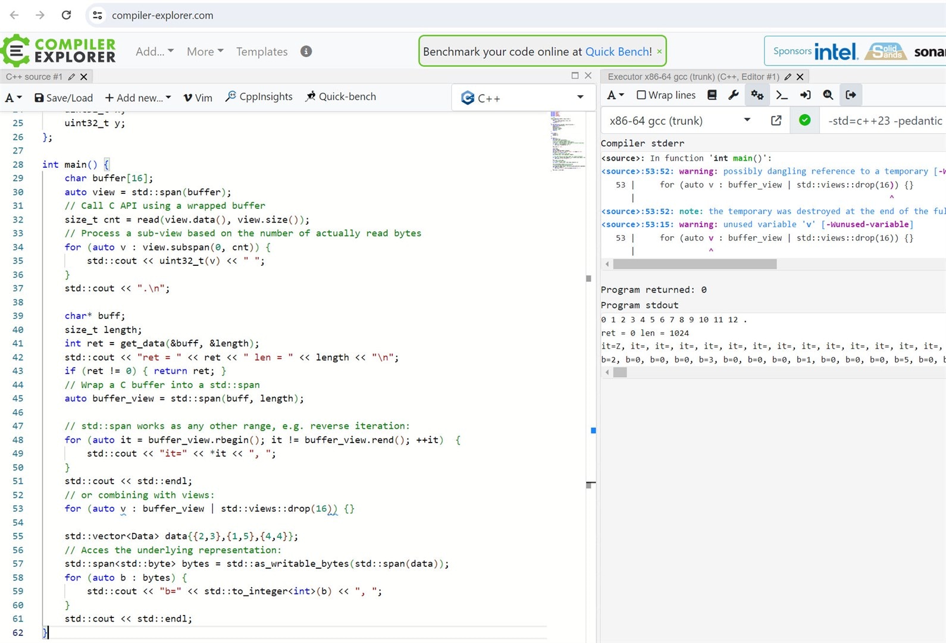Send code to Quick-bench
946x643 pixels.
[x=340, y=96]
